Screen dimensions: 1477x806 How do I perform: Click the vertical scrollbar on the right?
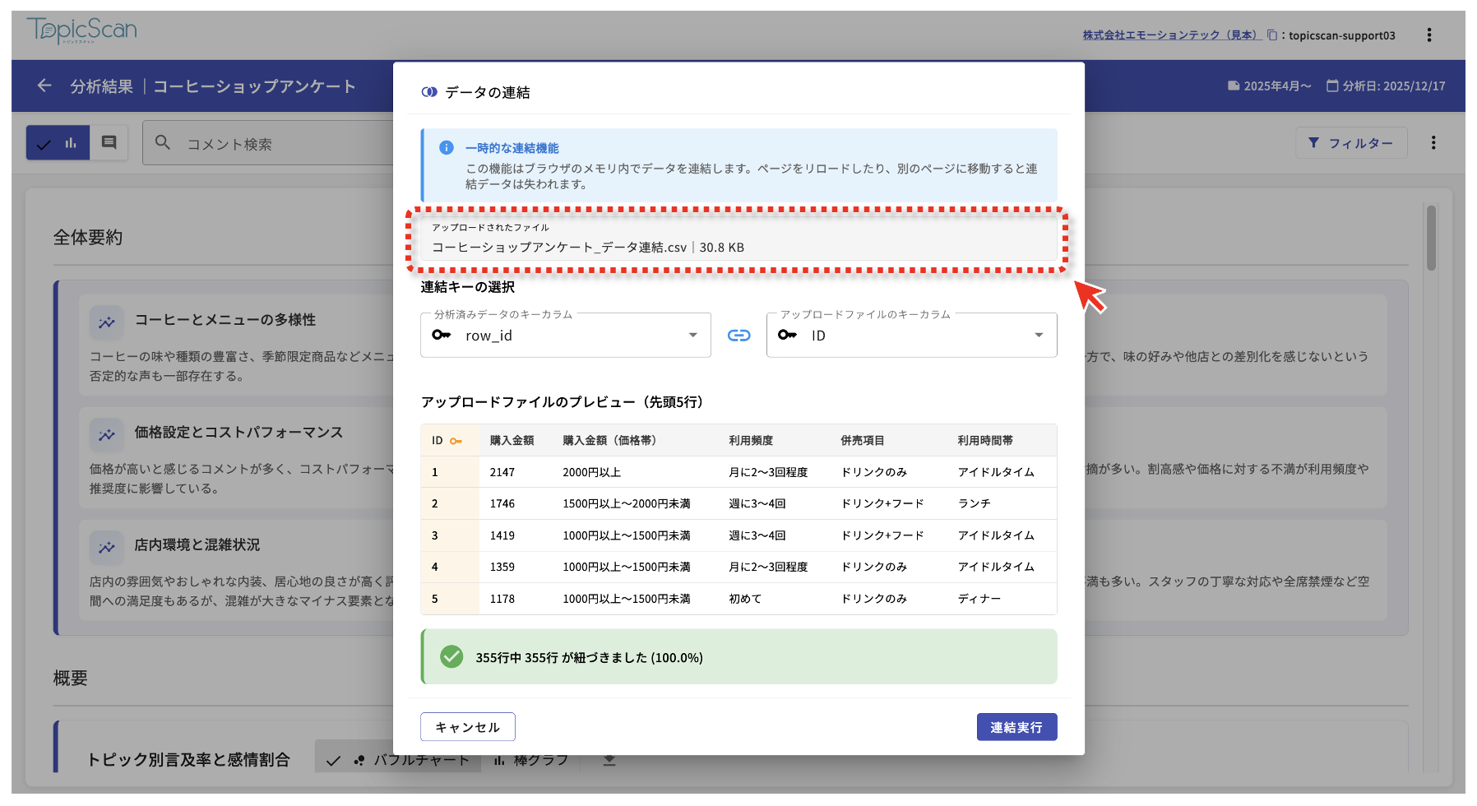pyautogui.click(x=1431, y=239)
